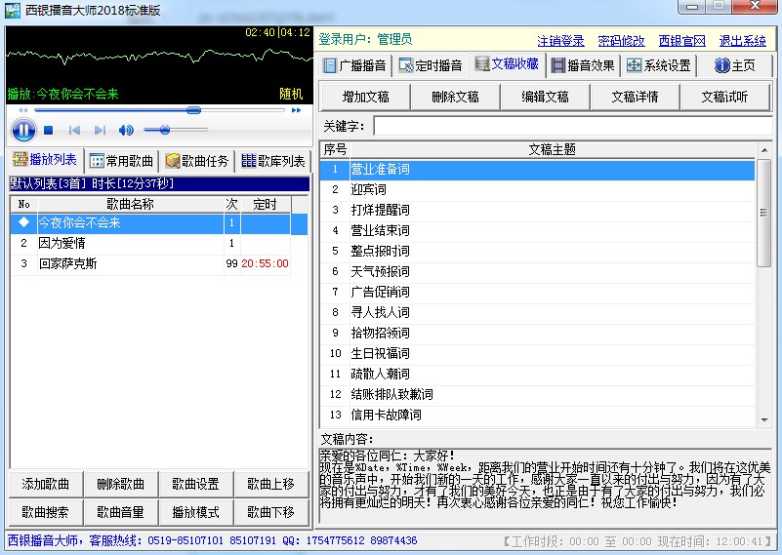Open the 歌曲任务 tab
The image size is (782, 555).
tap(197, 161)
